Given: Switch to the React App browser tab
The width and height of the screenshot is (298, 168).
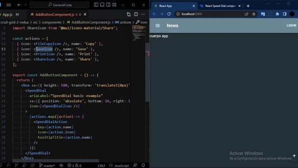Looking at the screenshot, I should tap(174, 6).
